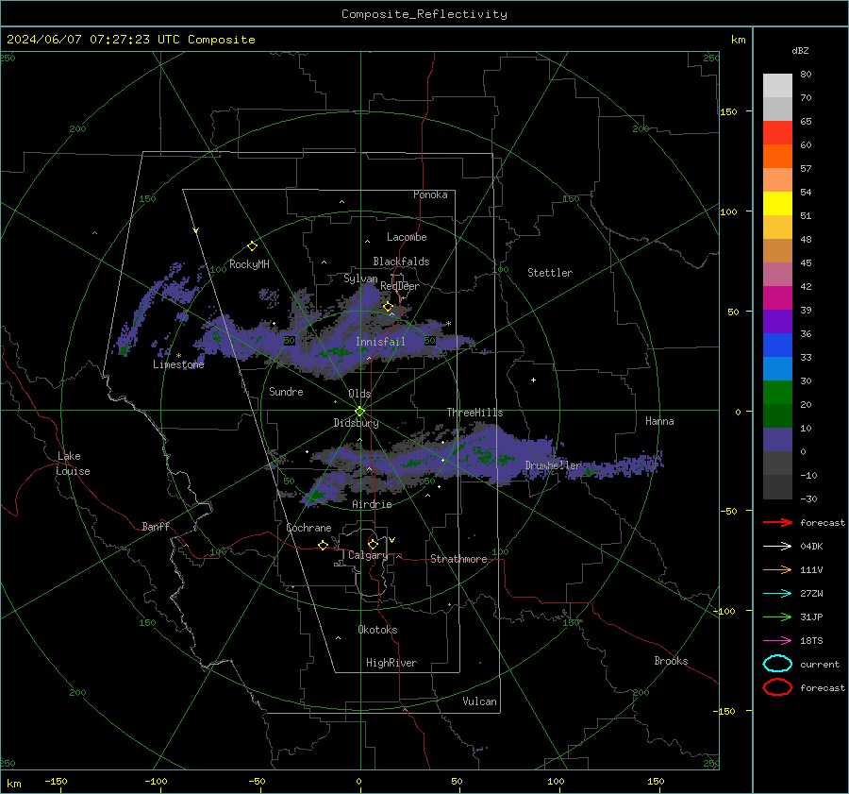The width and height of the screenshot is (849, 794).
Task: Select the 65 dBZ red color swatch
Action: [777, 132]
